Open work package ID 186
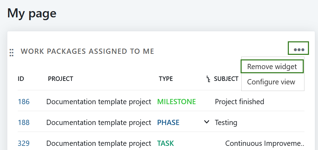This screenshot has height=150, width=318. point(24,102)
